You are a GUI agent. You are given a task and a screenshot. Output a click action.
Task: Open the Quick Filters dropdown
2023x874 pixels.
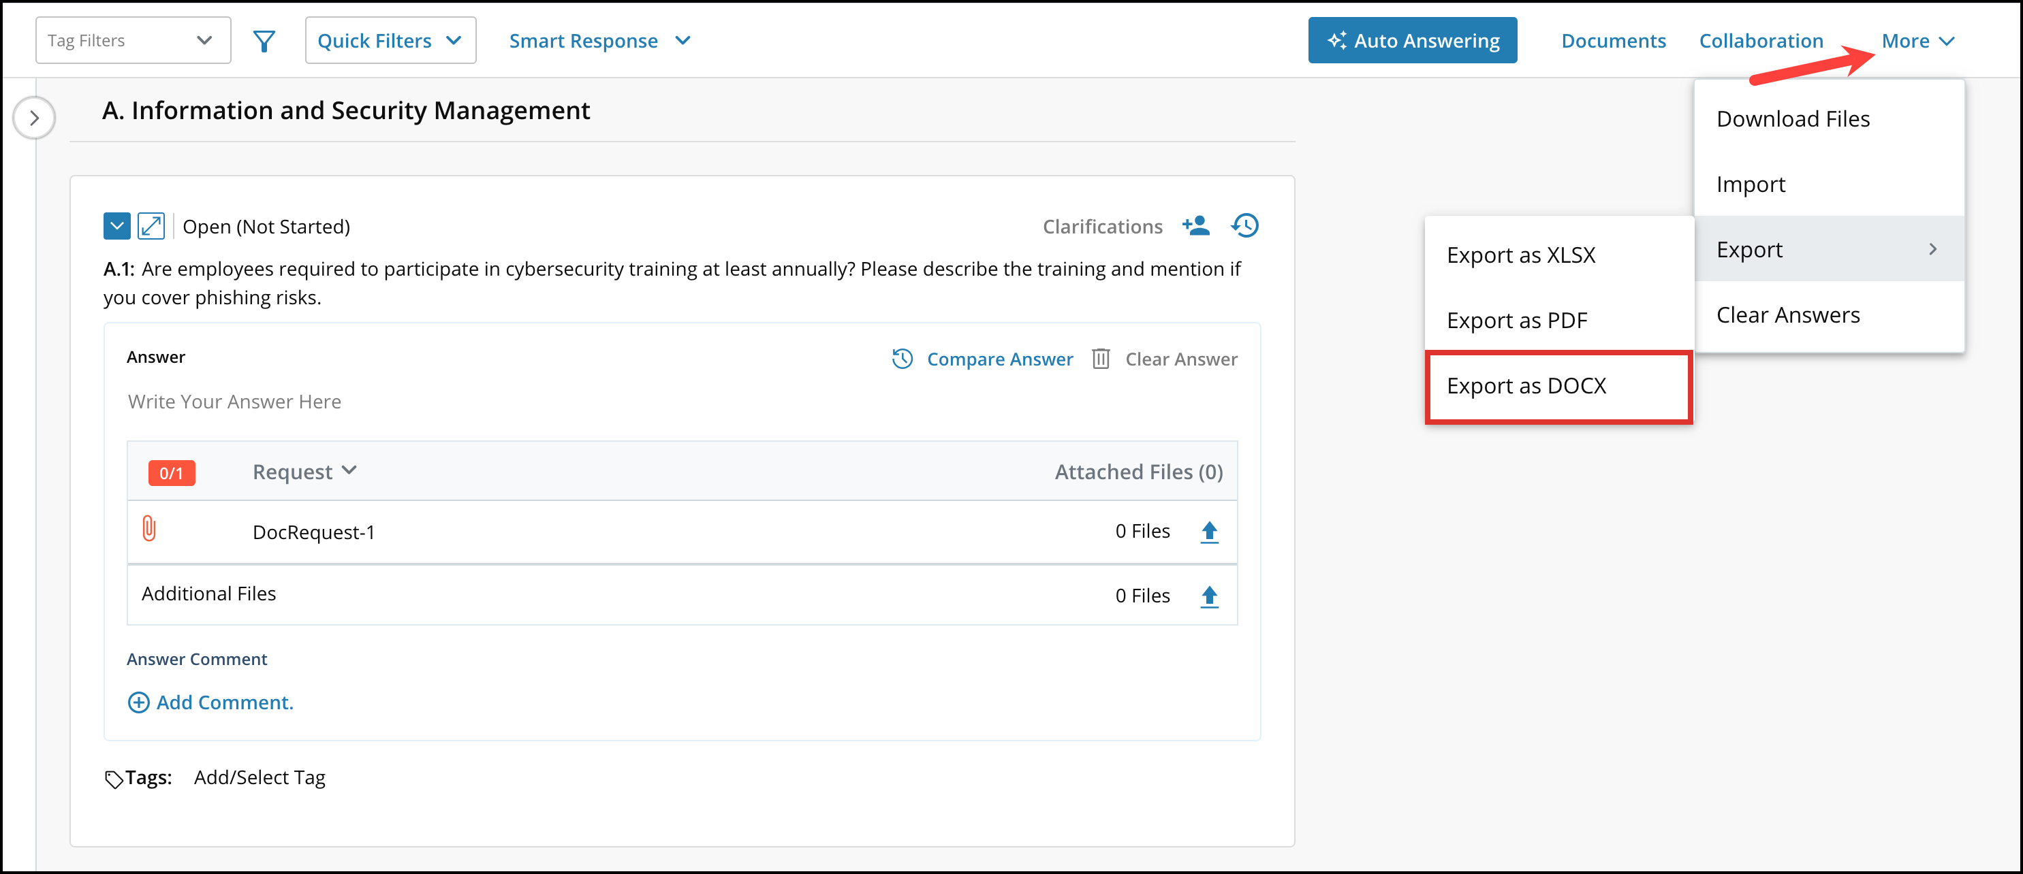390,40
